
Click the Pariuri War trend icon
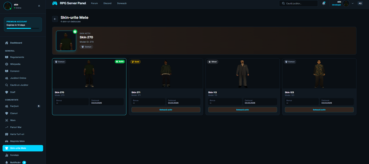point(7,127)
